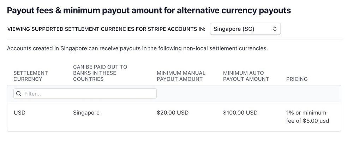Viewport: 353px width, 143px height.
Task: Click the empty gray filter bar beside the Filter field
Action: coord(247,94)
